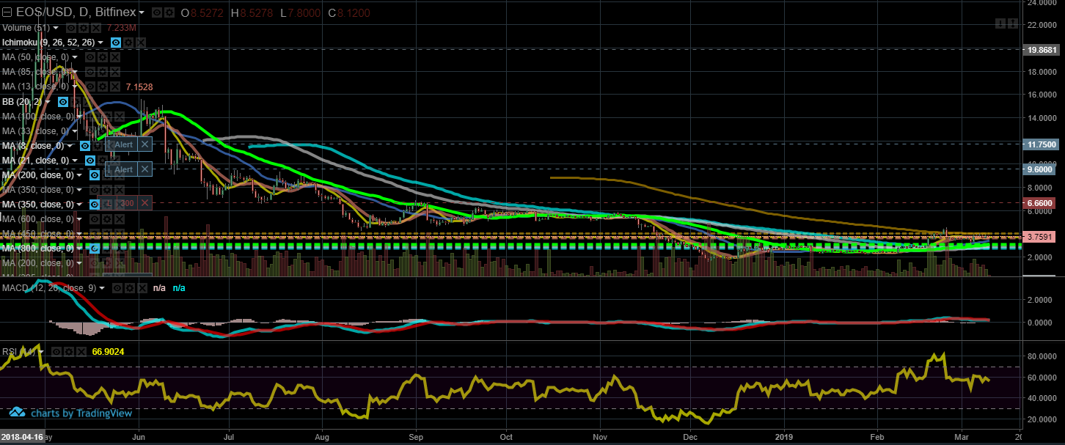Image resolution: width=1065 pixels, height=445 pixels.
Task: Toggle the MA (8, close, 0) eye icon
Action: tap(85, 146)
